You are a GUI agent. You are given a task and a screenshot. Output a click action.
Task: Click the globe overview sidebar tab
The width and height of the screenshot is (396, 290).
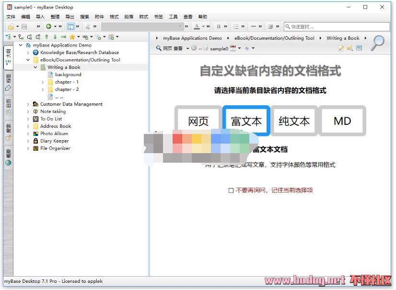pyautogui.click(x=8, y=156)
